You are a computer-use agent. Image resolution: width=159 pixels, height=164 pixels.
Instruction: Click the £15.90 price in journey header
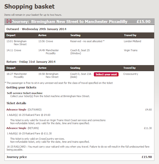(144, 22)
